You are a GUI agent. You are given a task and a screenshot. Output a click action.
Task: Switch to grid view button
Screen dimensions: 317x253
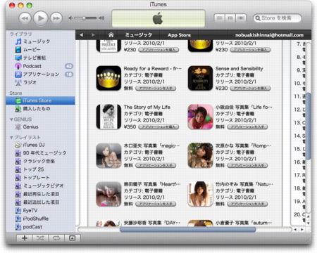coord(230,18)
